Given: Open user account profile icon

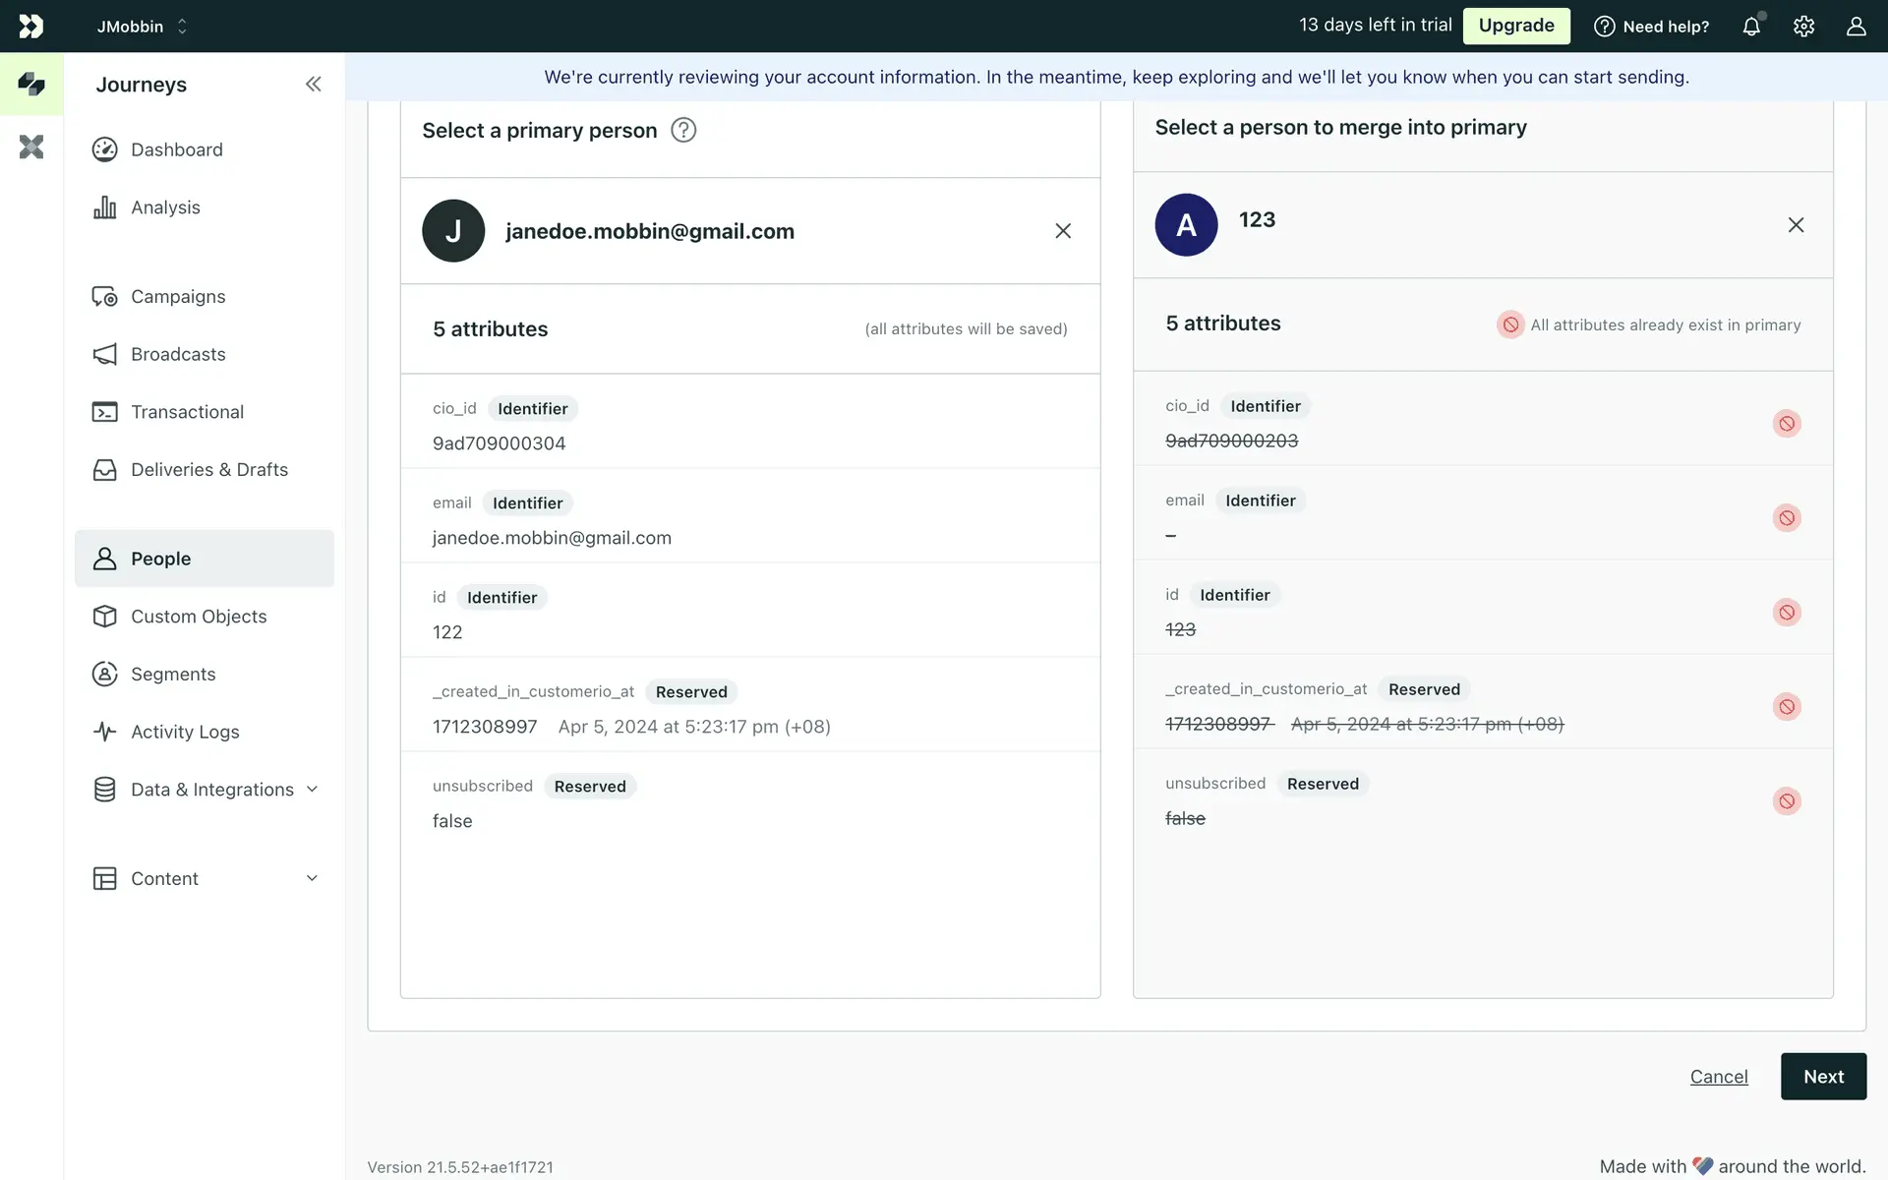Looking at the screenshot, I should (x=1856, y=27).
